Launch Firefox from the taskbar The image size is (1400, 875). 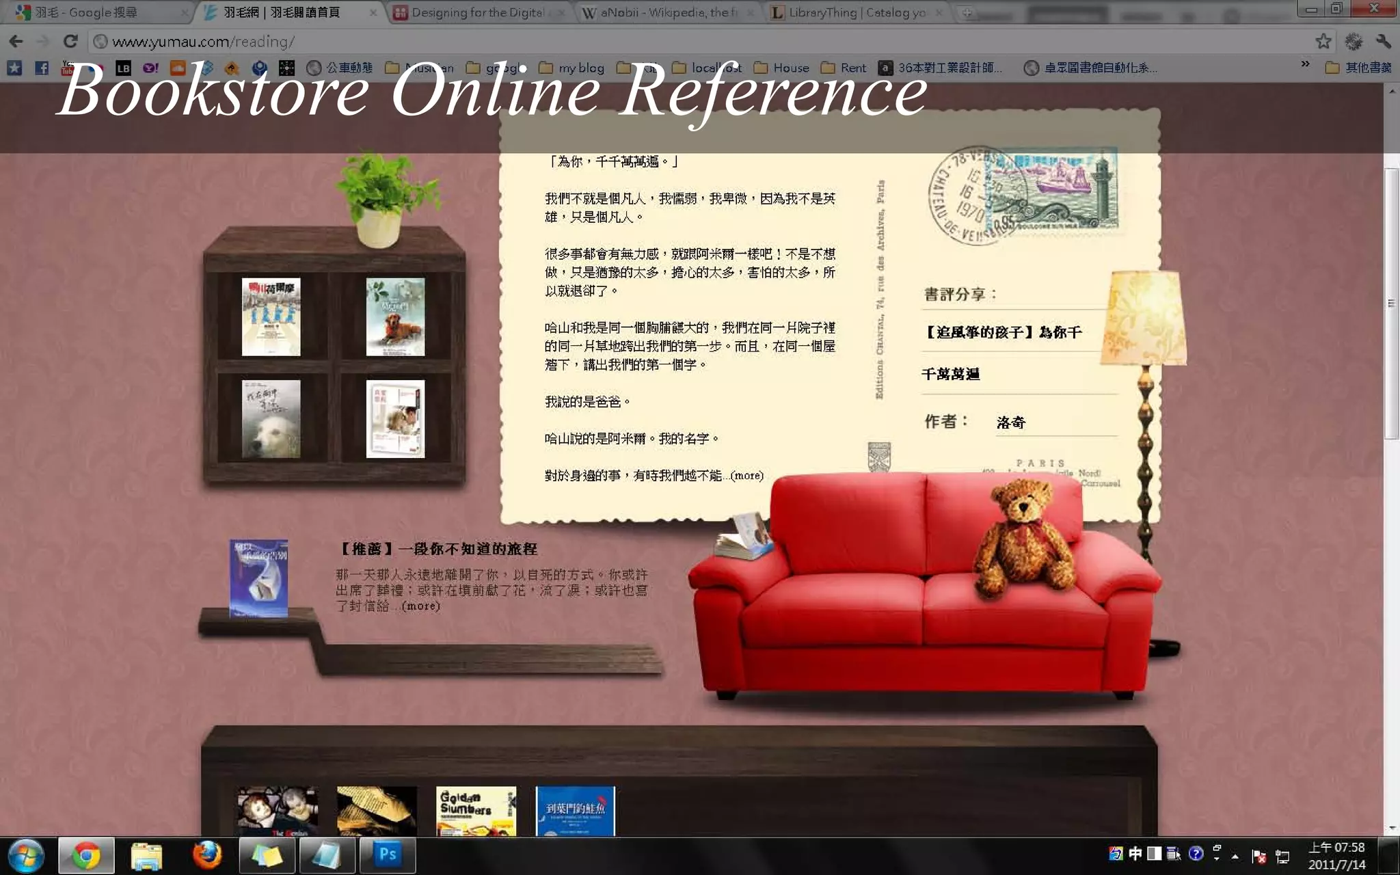(206, 856)
